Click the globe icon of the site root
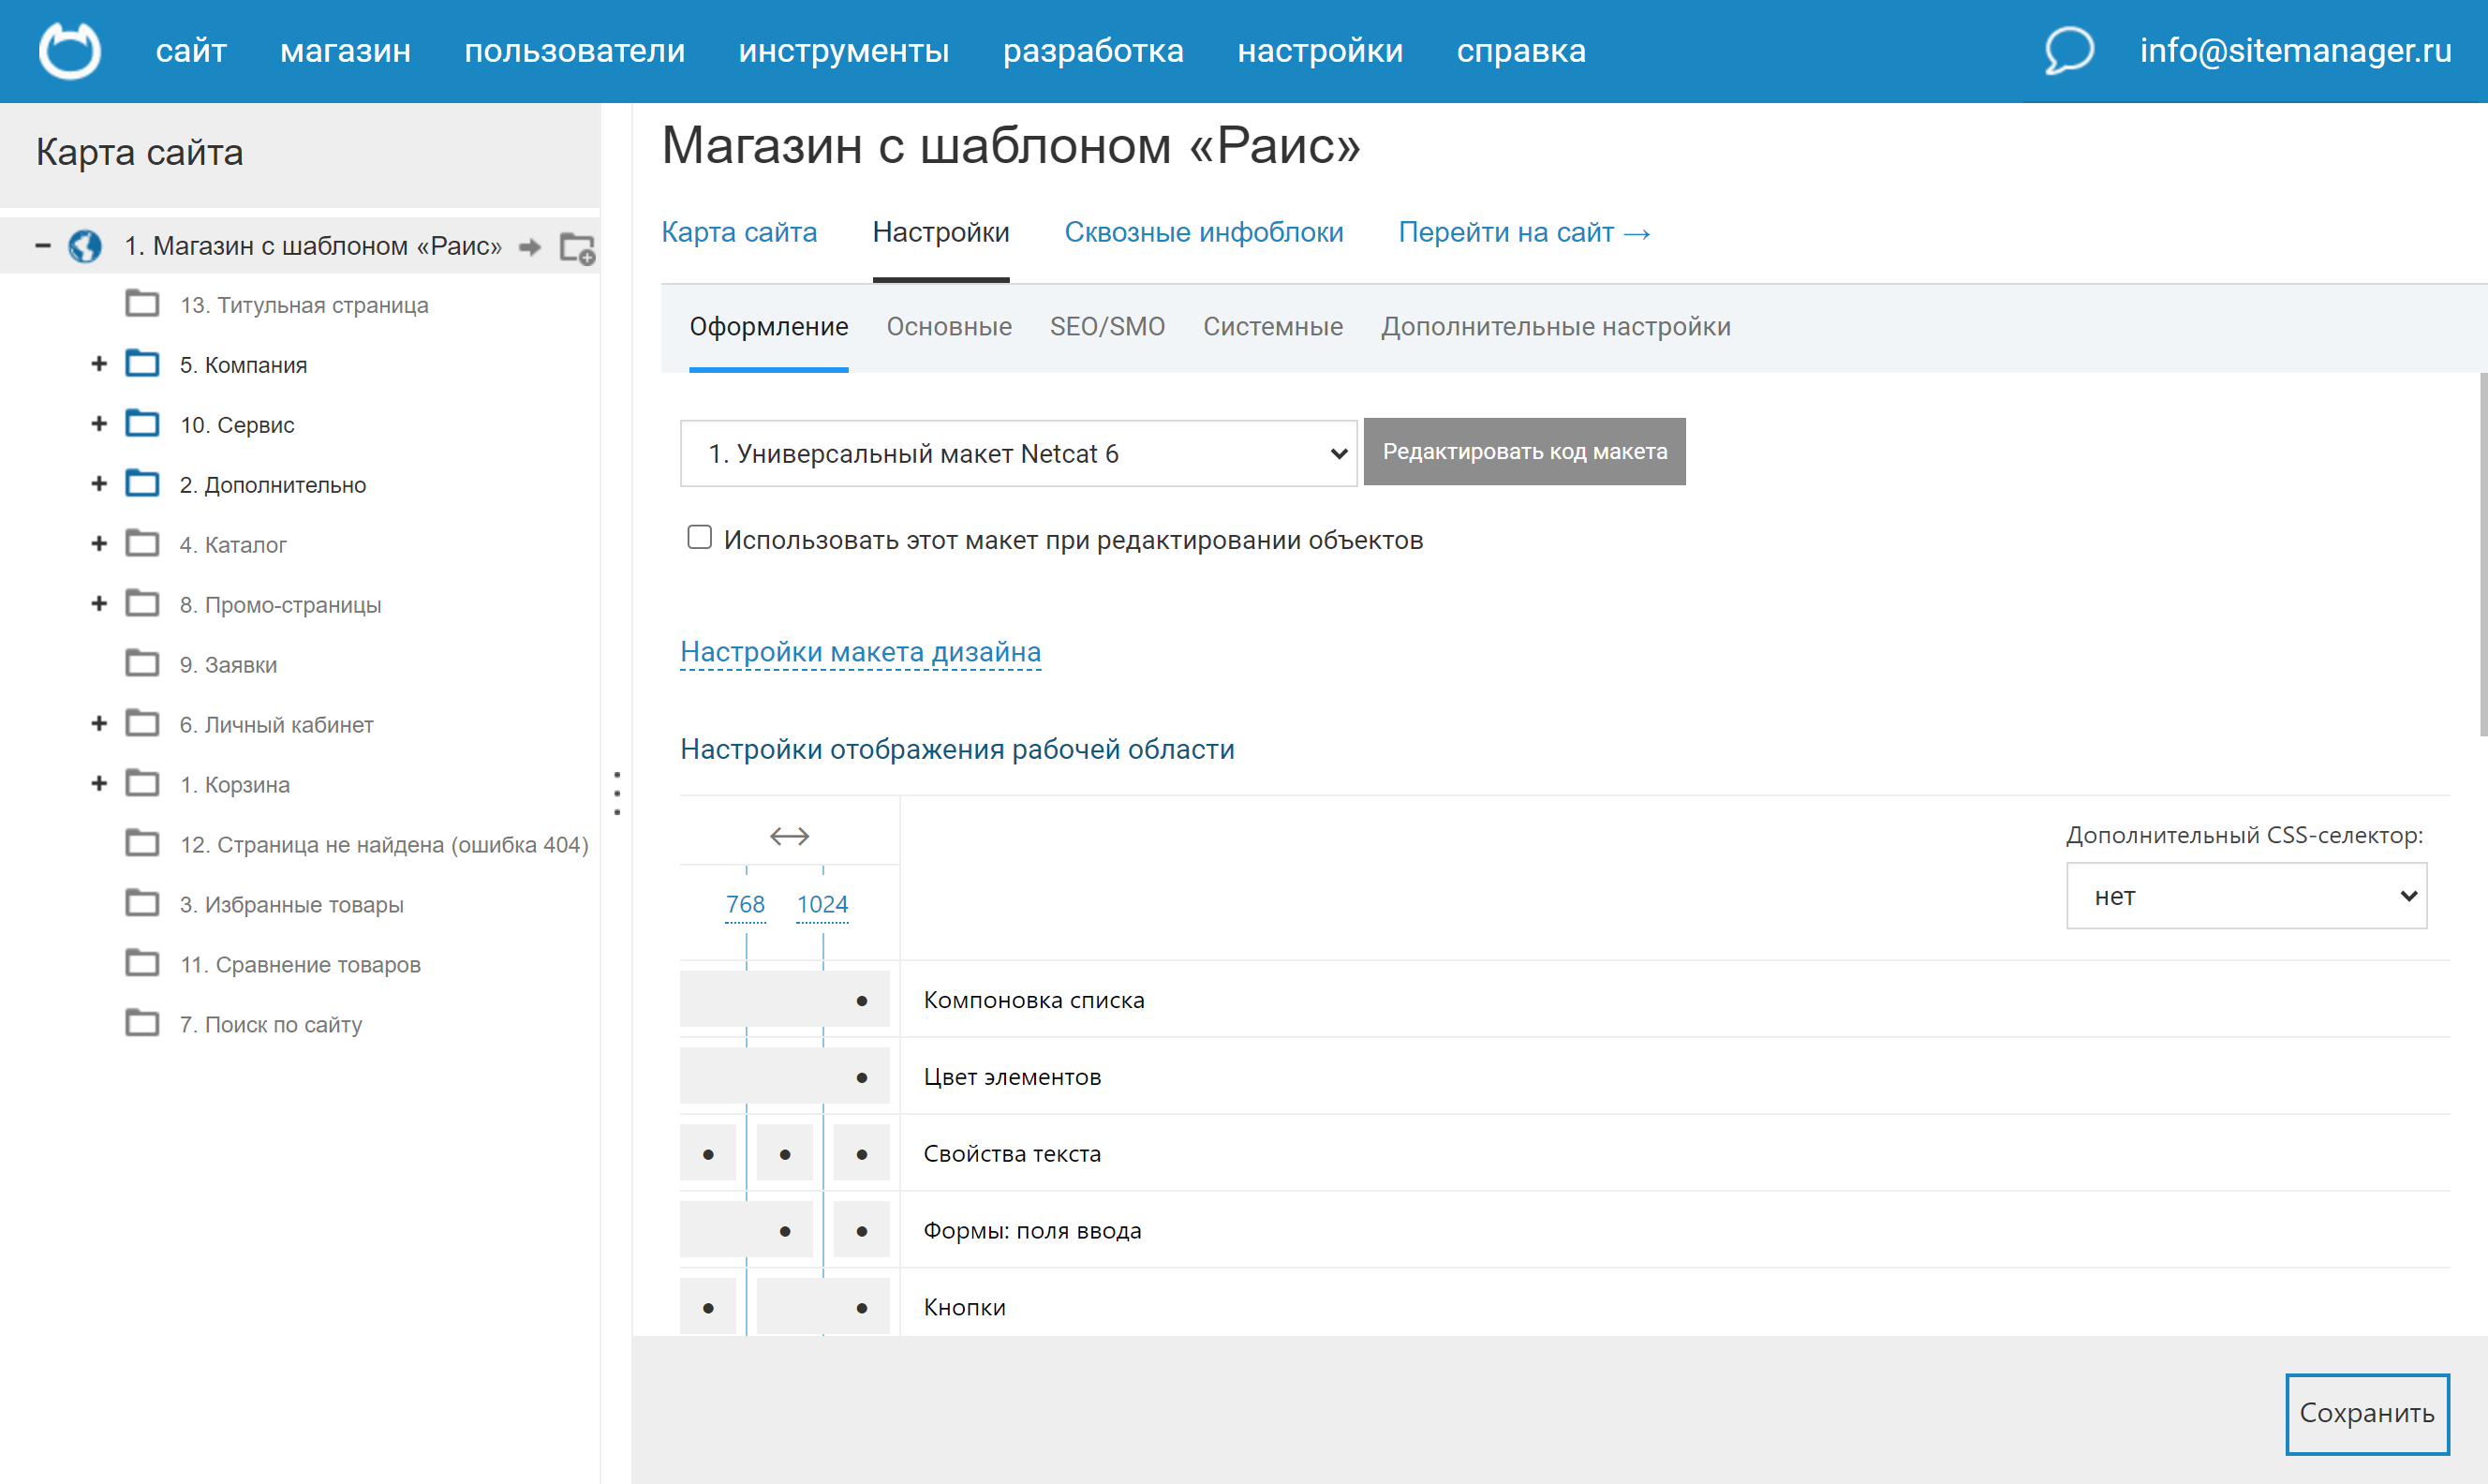The image size is (2488, 1484). [85, 246]
